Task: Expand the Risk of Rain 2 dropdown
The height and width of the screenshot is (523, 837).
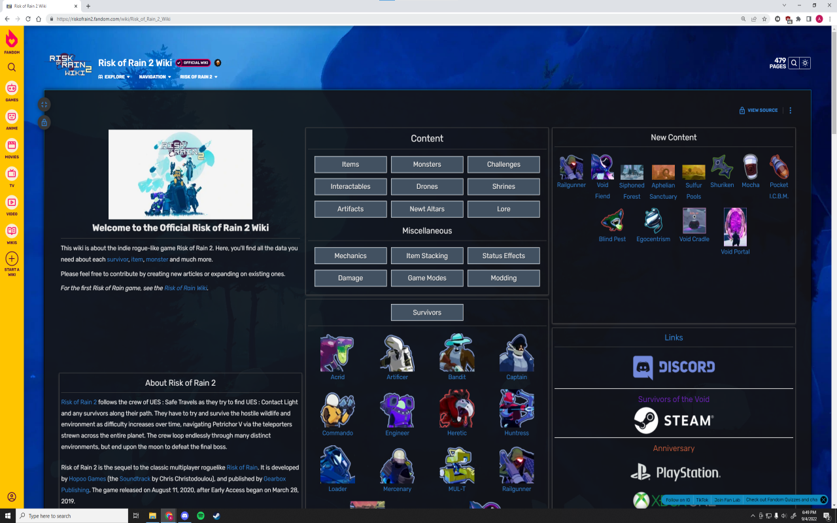Action: point(199,77)
